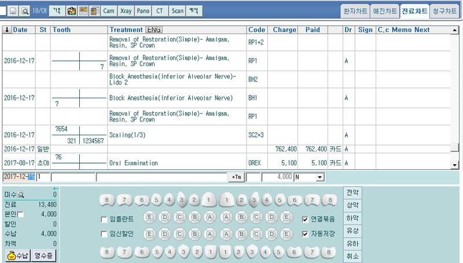Click the ENG toggle in Treatment header

[x=154, y=30]
